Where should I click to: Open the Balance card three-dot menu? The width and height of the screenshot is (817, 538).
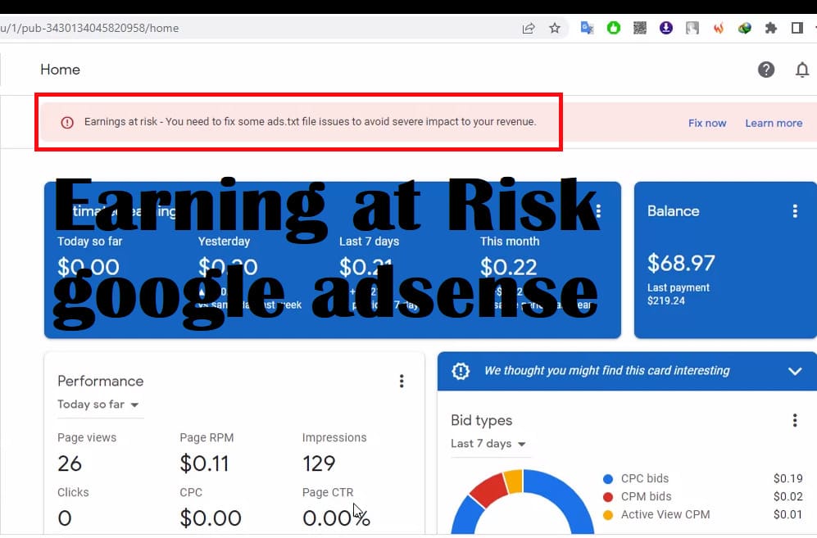[x=794, y=211]
